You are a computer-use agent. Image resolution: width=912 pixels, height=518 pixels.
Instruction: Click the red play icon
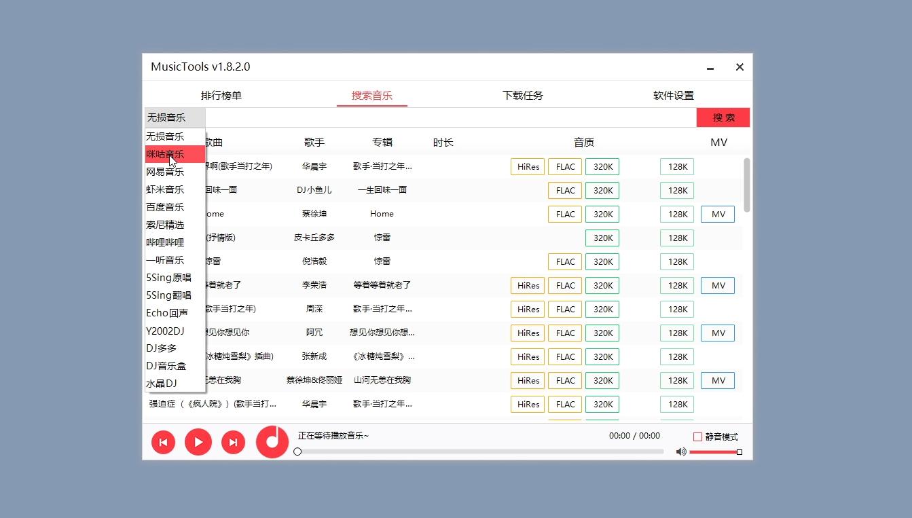[x=198, y=442]
